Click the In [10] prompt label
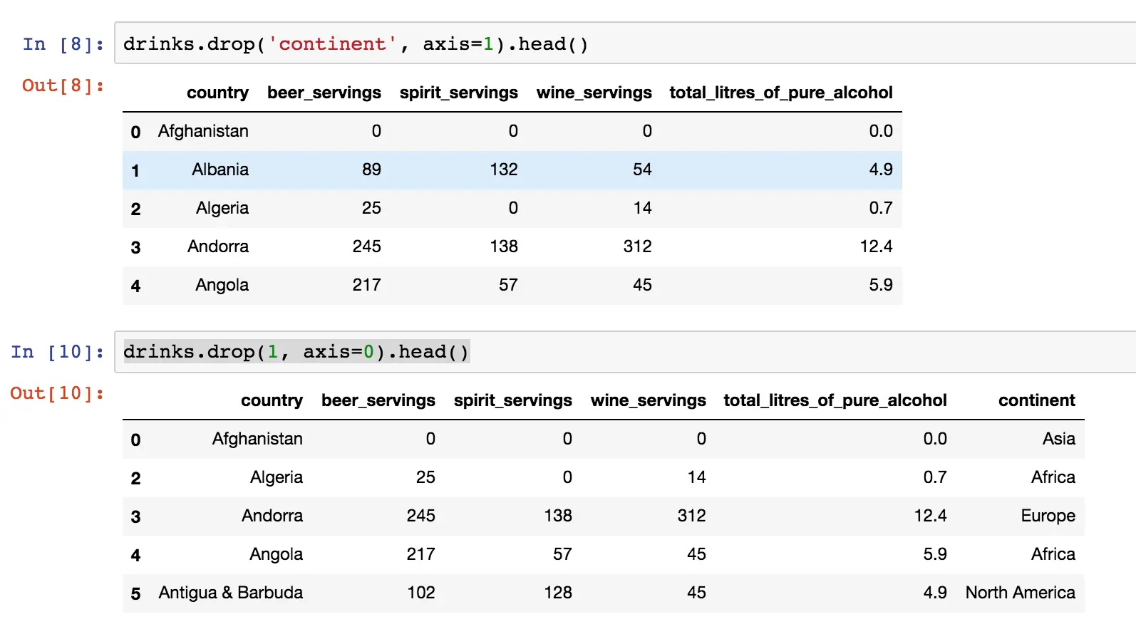 pyautogui.click(x=58, y=352)
